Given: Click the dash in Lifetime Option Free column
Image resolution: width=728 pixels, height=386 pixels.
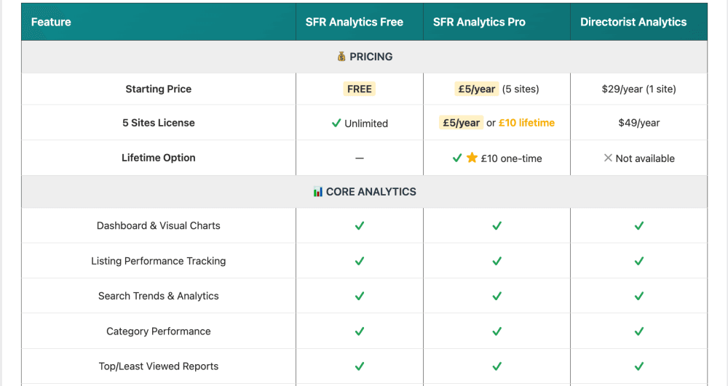Looking at the screenshot, I should coord(360,158).
